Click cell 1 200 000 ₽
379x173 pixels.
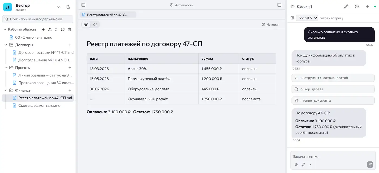pyautogui.click(x=219, y=79)
